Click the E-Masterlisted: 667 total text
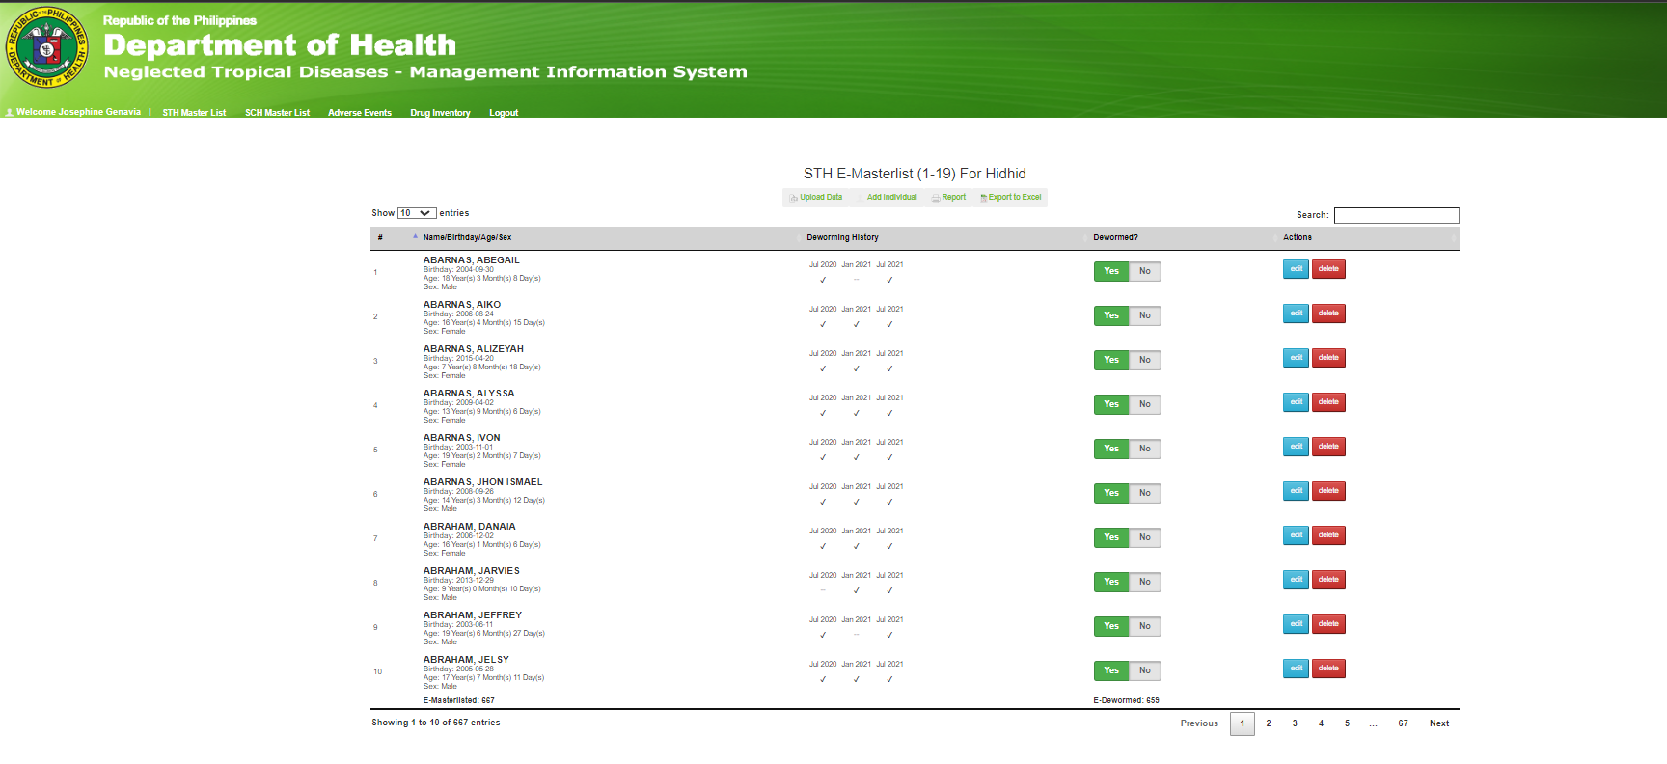Screen dimensions: 1667x764 point(458,701)
